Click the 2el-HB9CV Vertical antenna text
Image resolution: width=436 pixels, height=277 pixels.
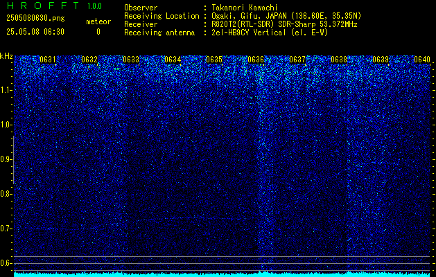point(270,33)
